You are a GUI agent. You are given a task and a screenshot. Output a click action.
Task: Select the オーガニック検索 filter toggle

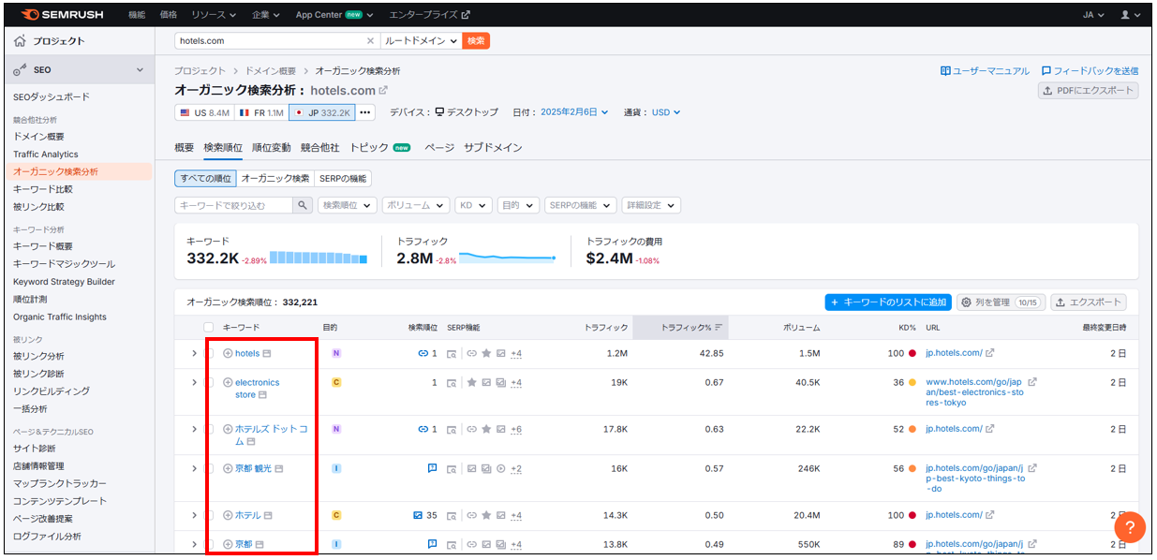pos(274,178)
